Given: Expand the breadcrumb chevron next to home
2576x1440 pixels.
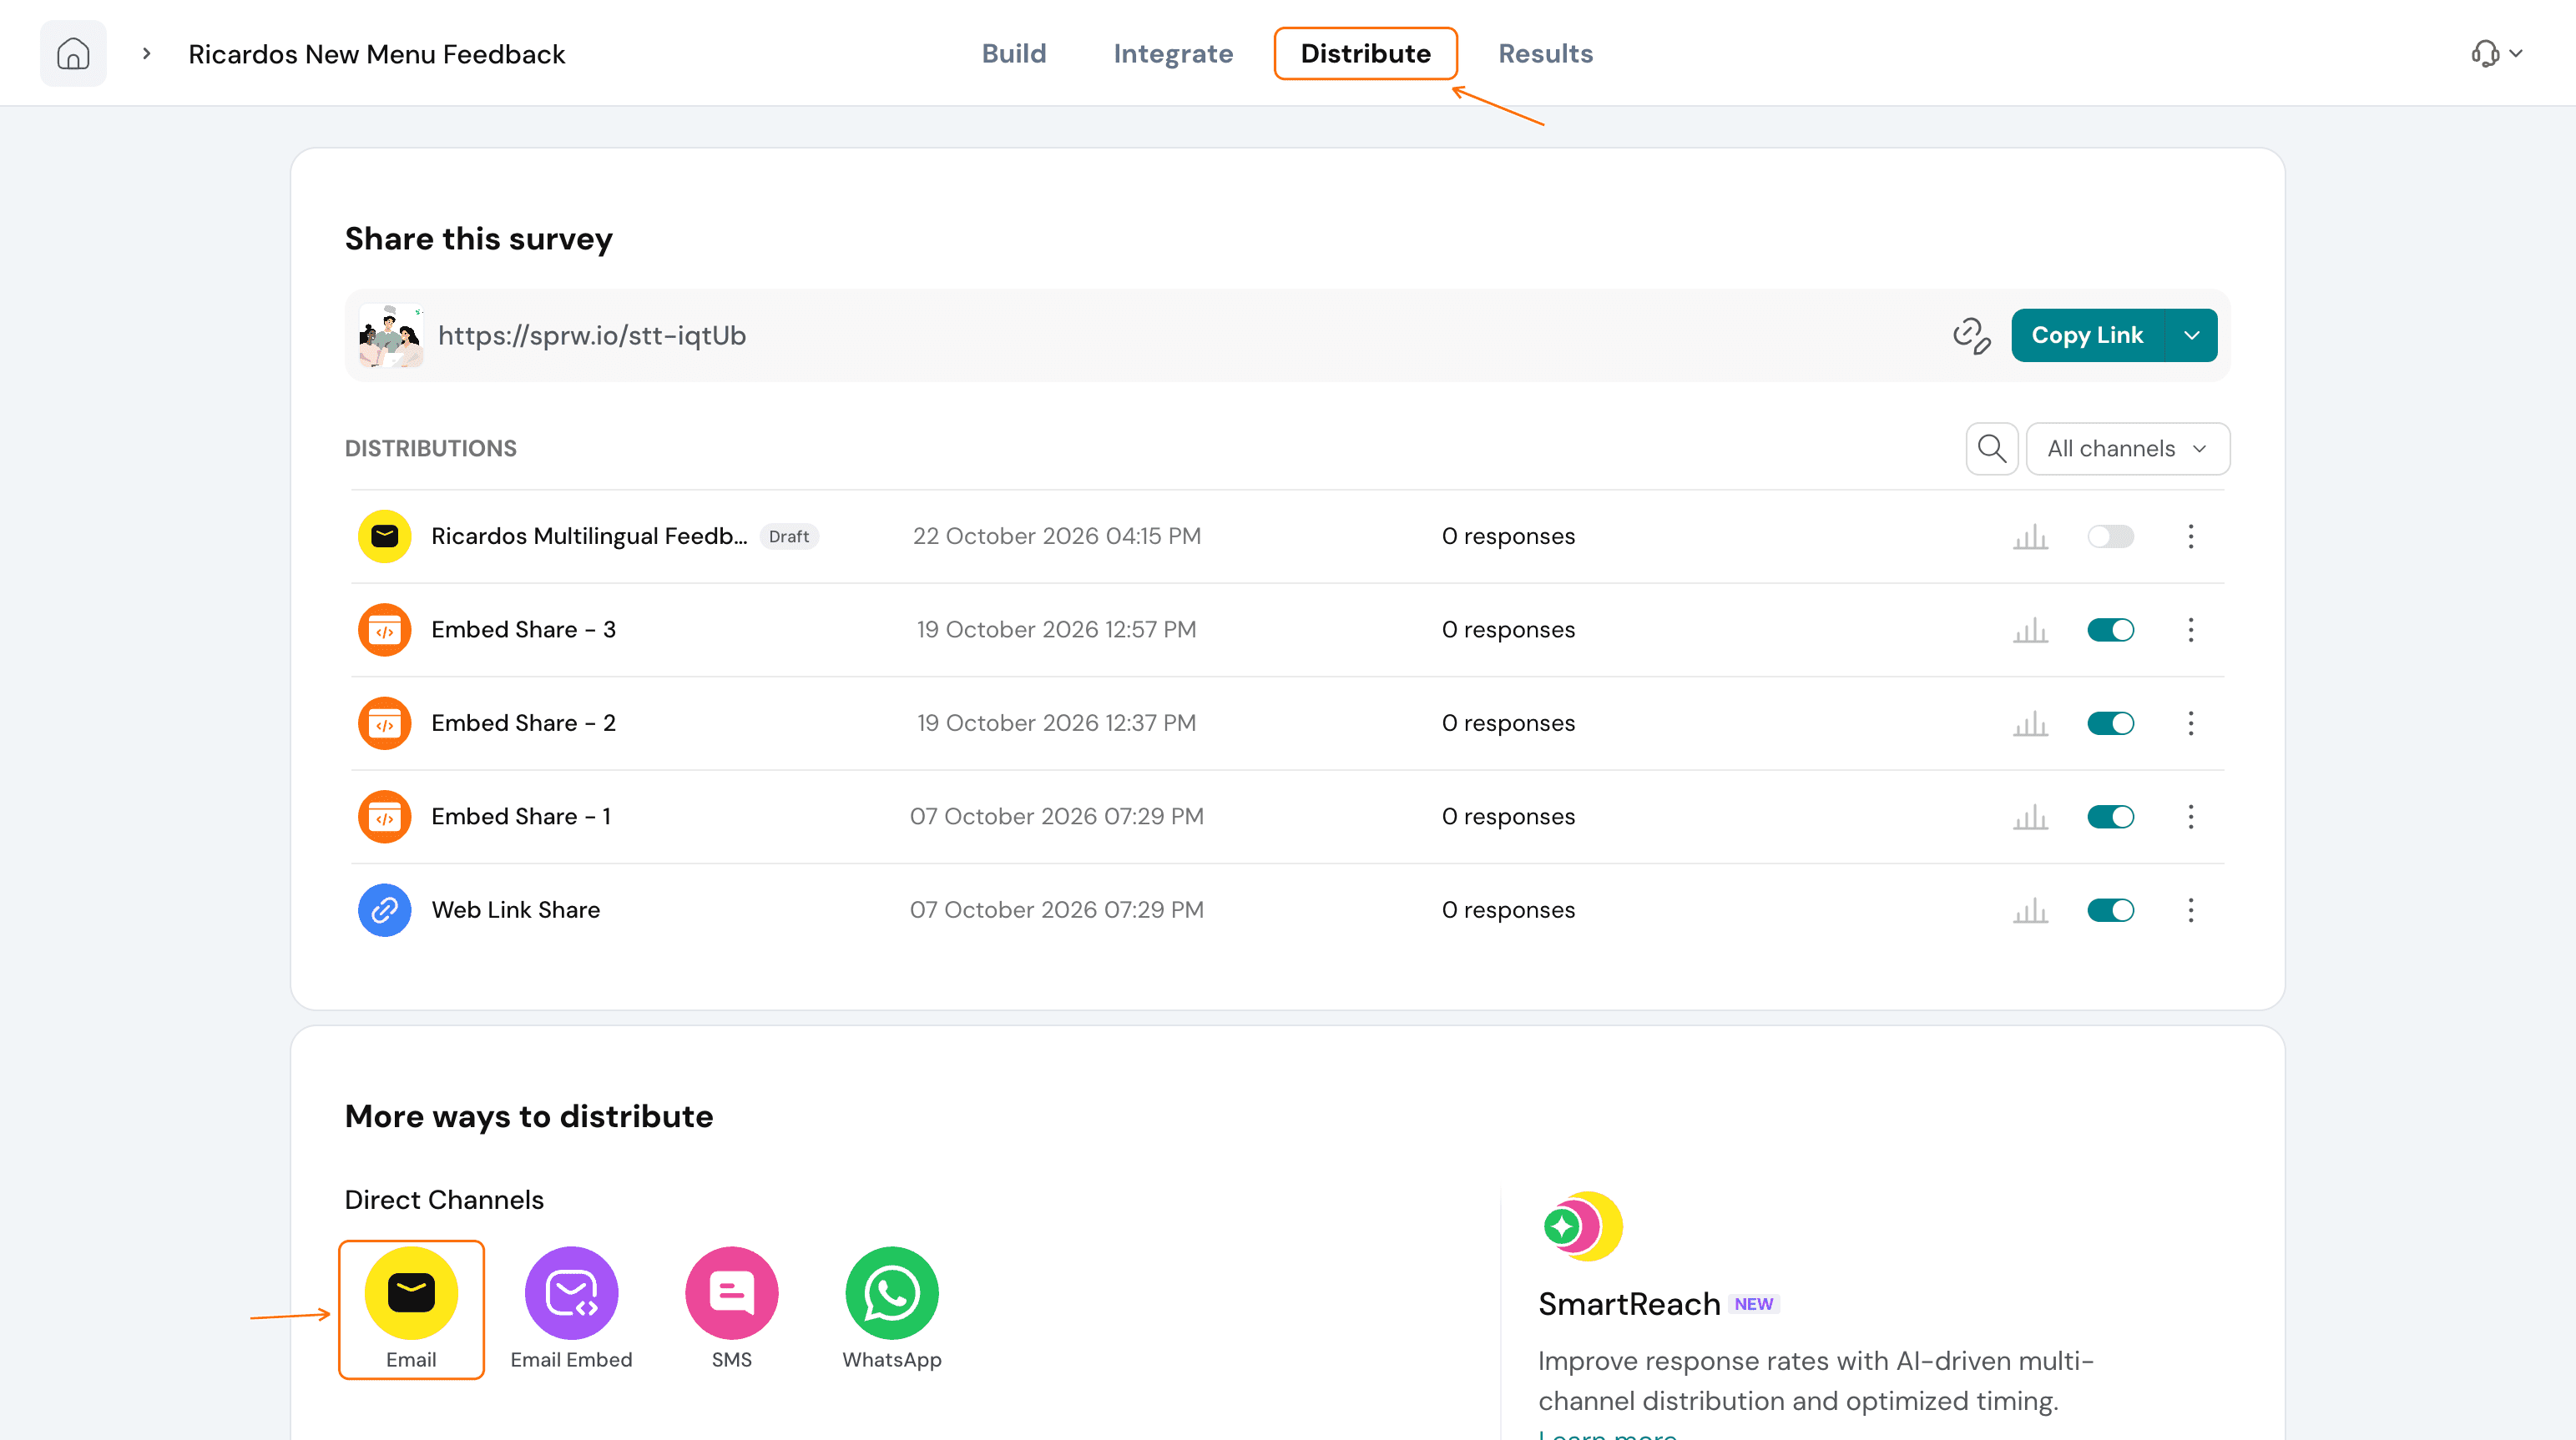Looking at the screenshot, I should 147,53.
